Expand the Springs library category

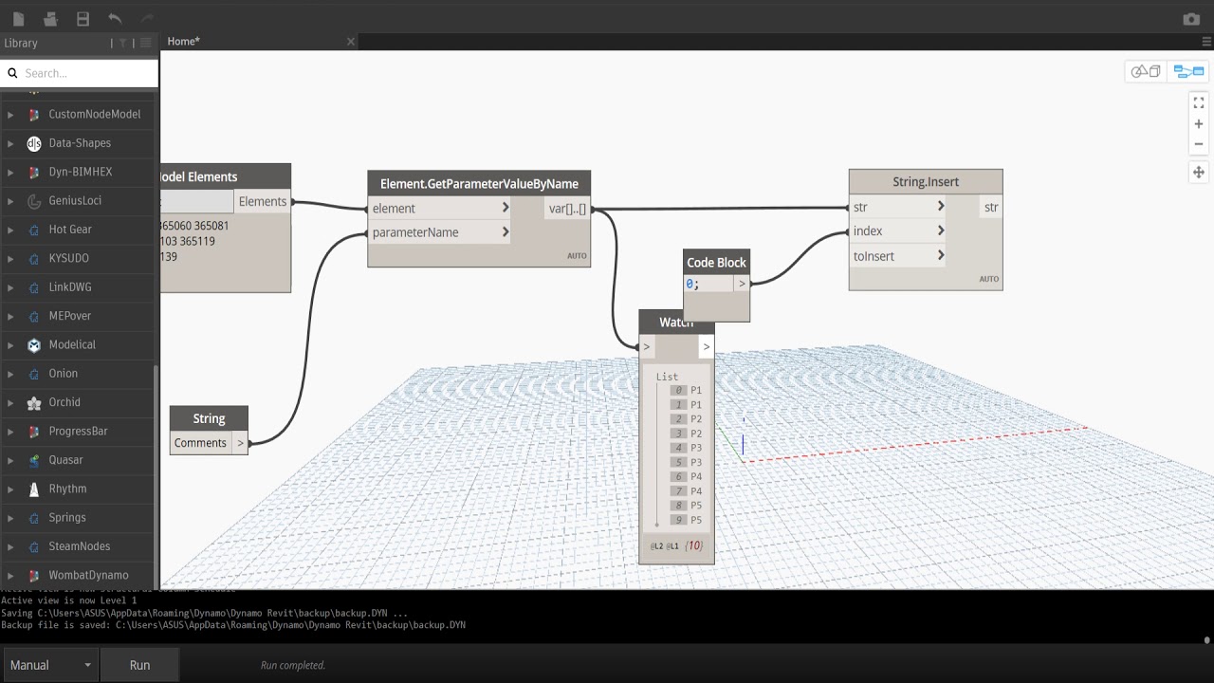pos(10,518)
